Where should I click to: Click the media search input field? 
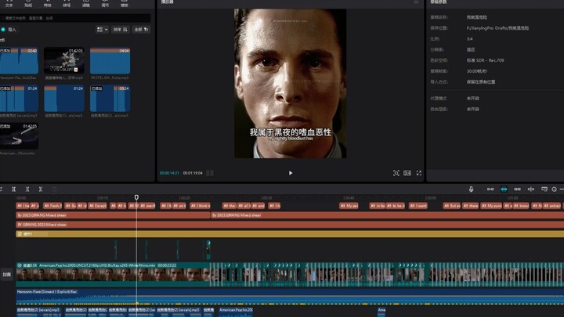tap(75, 18)
